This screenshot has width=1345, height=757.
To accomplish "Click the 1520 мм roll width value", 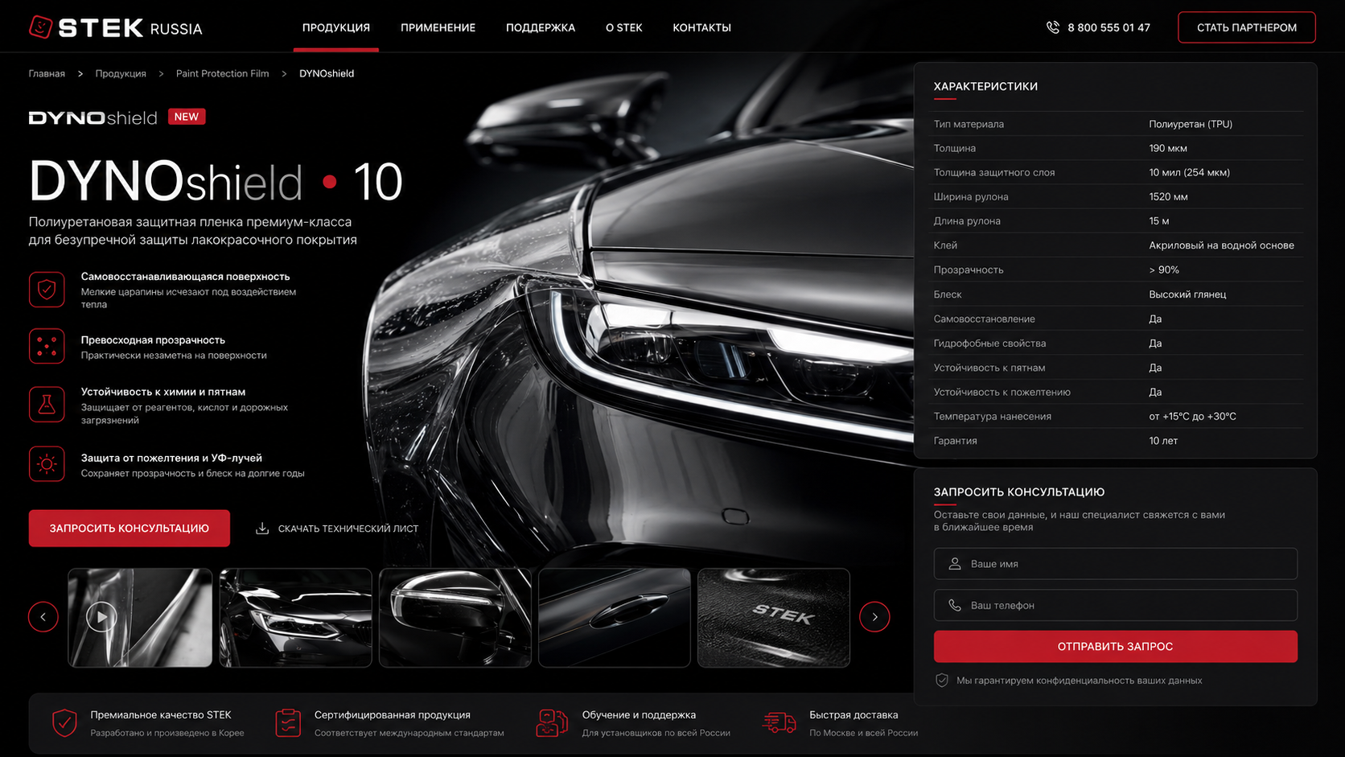I will [1169, 196].
